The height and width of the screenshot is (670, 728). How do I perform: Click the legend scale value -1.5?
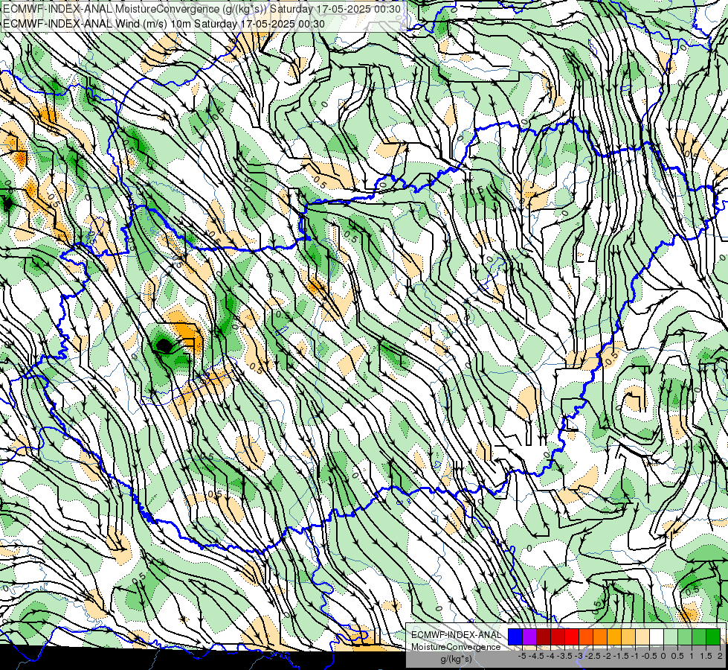point(621,656)
